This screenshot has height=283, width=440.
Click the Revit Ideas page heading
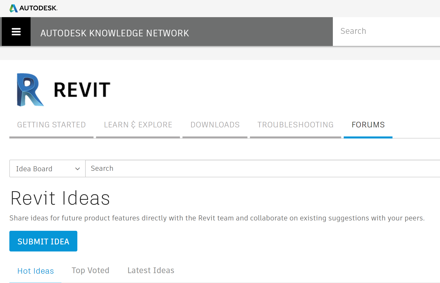pos(60,198)
